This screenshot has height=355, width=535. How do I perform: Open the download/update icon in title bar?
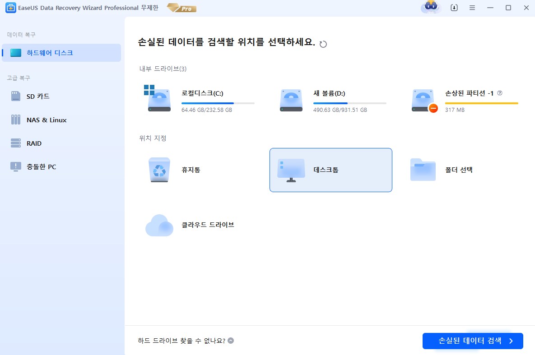point(454,8)
